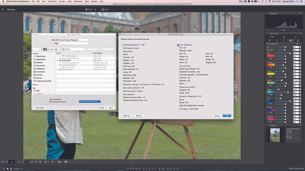Open the Lens correction magnifier tab
The width and height of the screenshot is (305, 171).
point(277,41)
